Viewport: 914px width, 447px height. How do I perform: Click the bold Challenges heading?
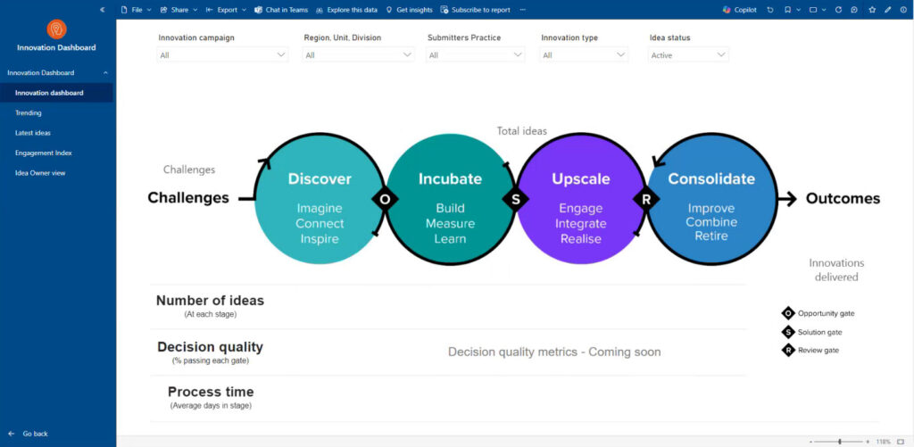click(188, 197)
